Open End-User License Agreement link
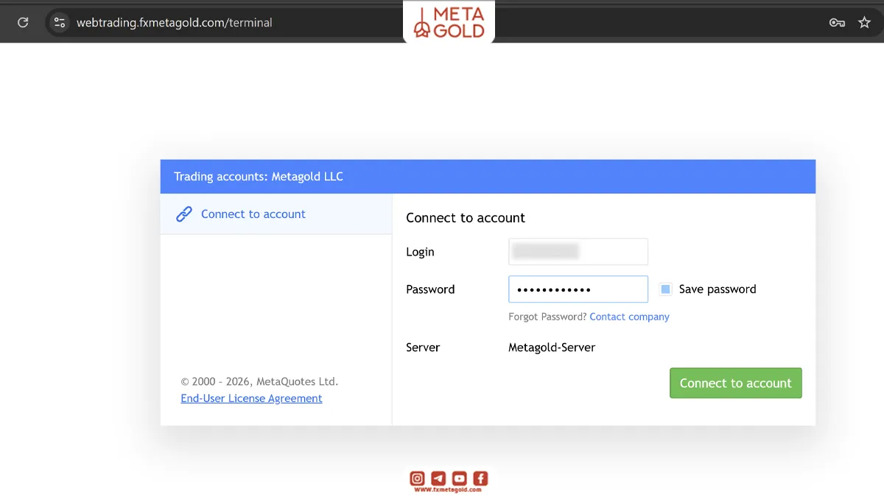The width and height of the screenshot is (884, 497). [251, 398]
